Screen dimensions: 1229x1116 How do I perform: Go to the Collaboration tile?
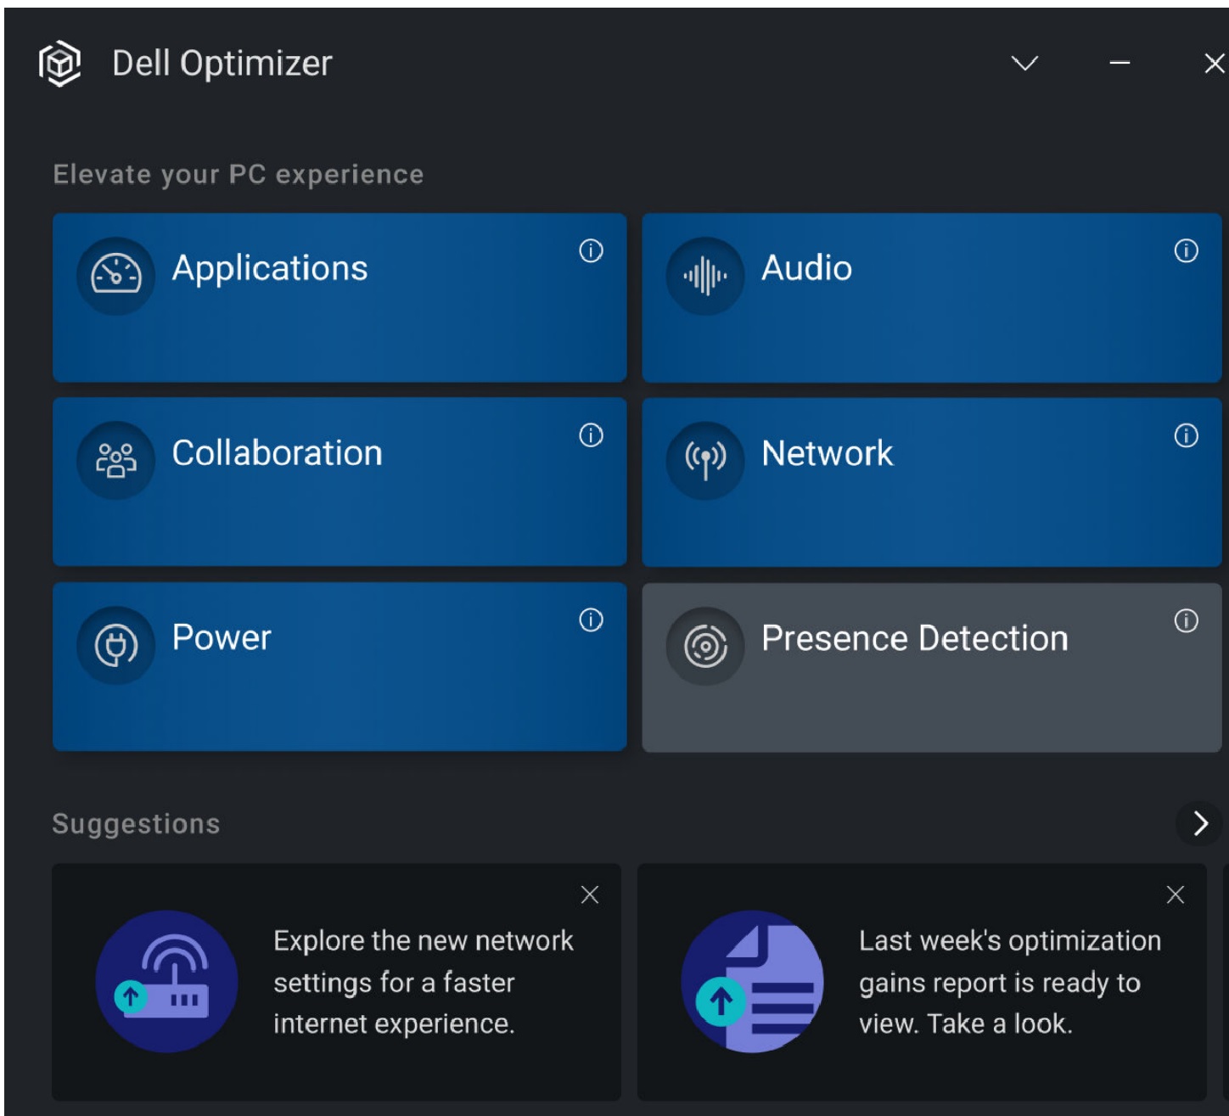pyautogui.click(x=340, y=482)
